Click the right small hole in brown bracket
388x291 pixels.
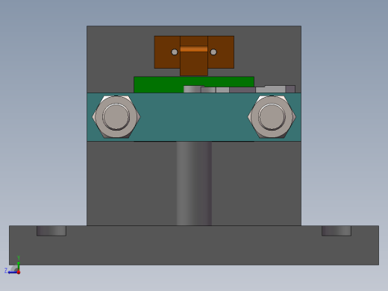(213, 52)
